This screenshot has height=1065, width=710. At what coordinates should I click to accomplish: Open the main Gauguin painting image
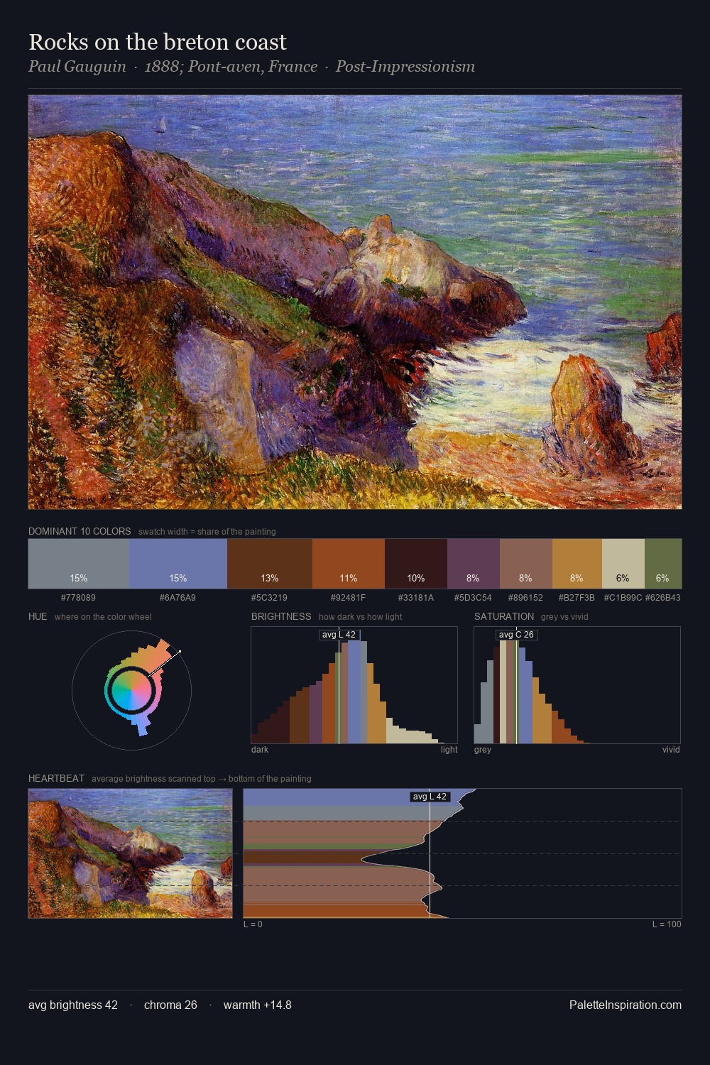point(355,302)
